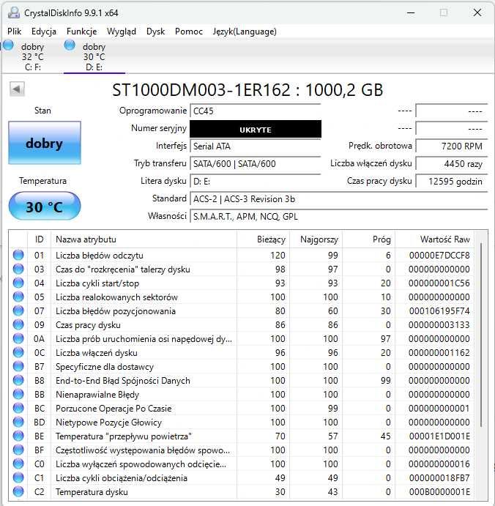
Task: Click the Tryb transferu field SATA/600
Action: point(256,163)
